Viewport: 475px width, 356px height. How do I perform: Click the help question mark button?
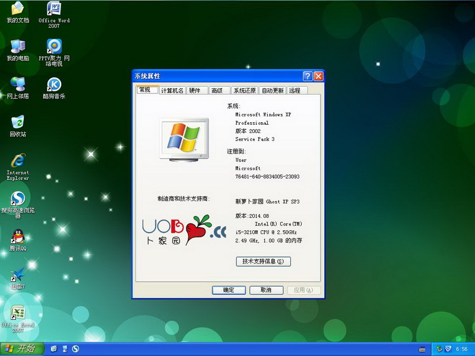click(x=307, y=76)
